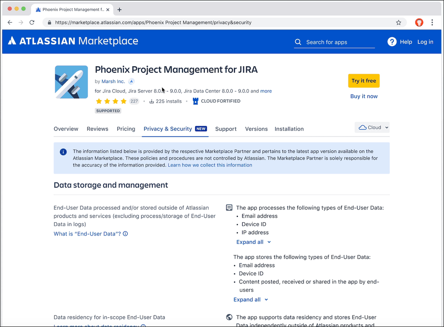Screen dimensions: 444x327
Task: Click the Atlassian Marketplace logo
Action: click(73, 41)
